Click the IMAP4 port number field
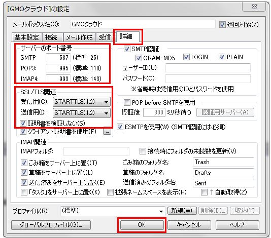This screenshot has width=271, height=238. pyautogui.click(x=58, y=78)
